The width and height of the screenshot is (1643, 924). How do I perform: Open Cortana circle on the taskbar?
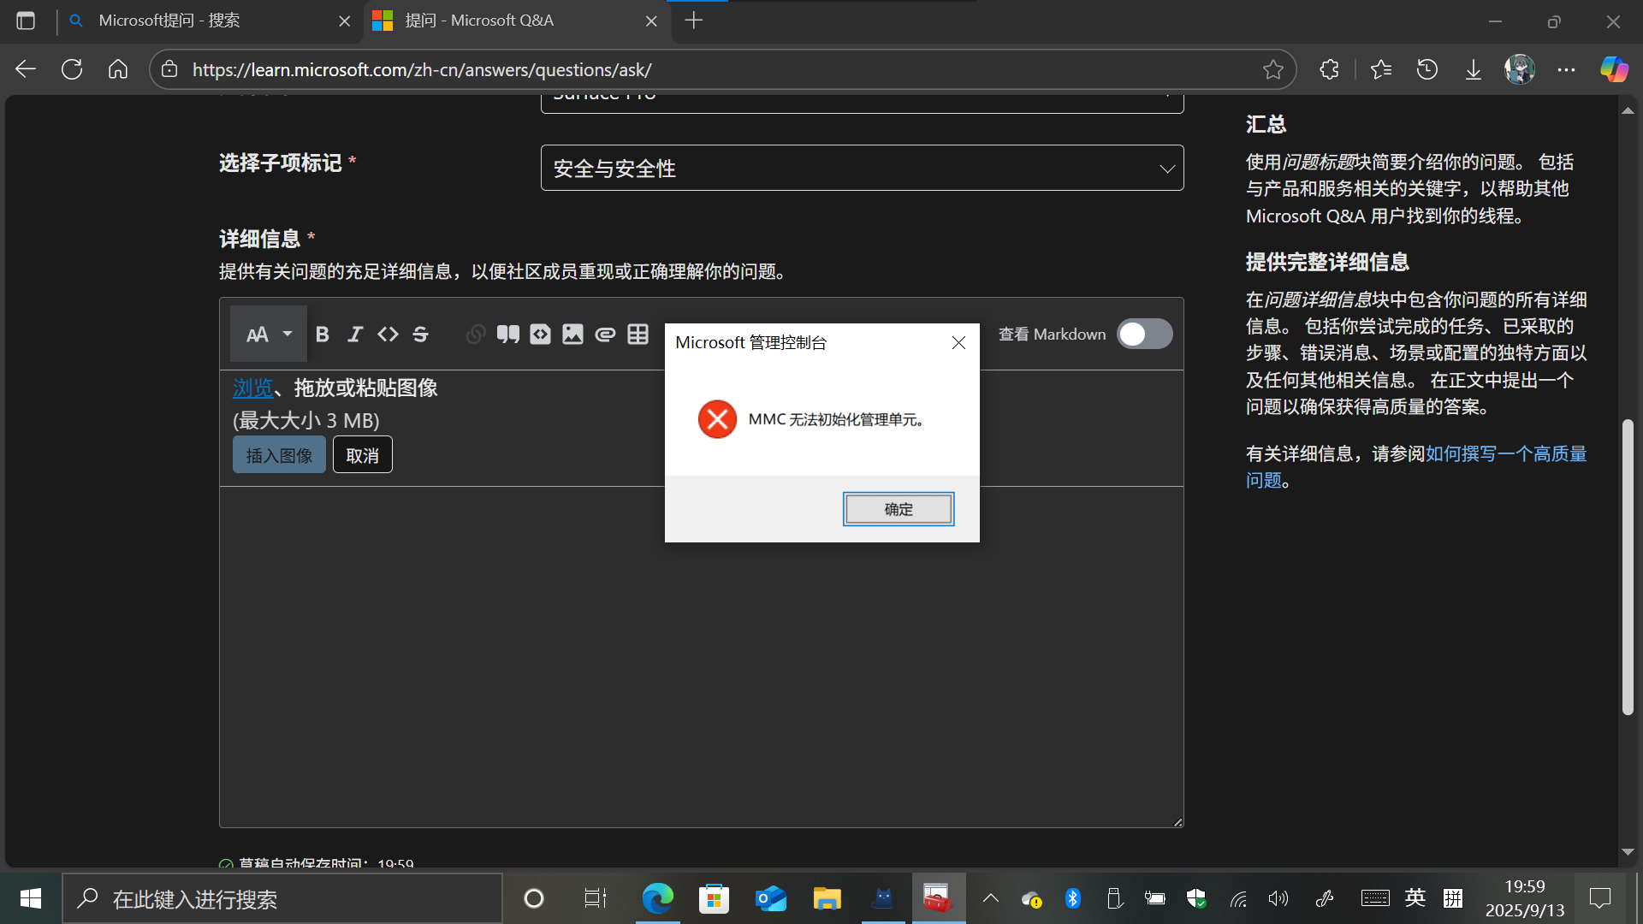click(x=534, y=898)
